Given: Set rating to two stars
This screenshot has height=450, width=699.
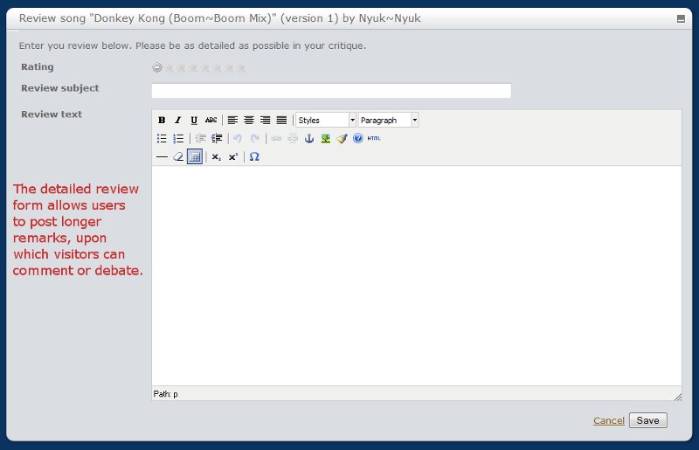Looking at the screenshot, I should [182, 68].
